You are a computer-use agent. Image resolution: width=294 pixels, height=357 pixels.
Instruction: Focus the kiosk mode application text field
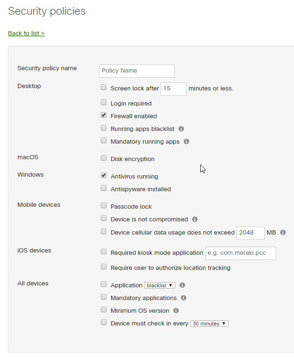[241, 253]
